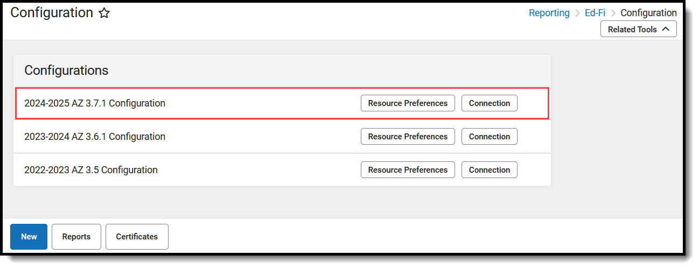Image resolution: width=699 pixels, height=269 pixels.
Task: Open Connection for the 2024-2025 AZ 3.7.1 configuration
Action: pos(489,103)
